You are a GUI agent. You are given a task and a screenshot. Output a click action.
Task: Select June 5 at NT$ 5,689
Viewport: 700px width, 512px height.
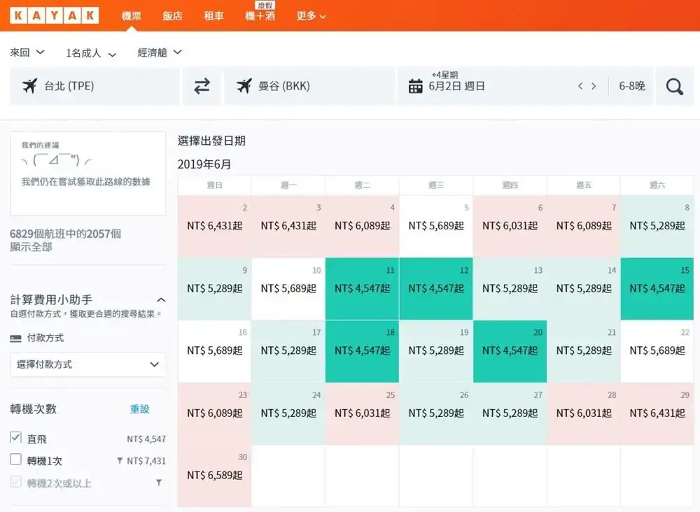coord(436,226)
